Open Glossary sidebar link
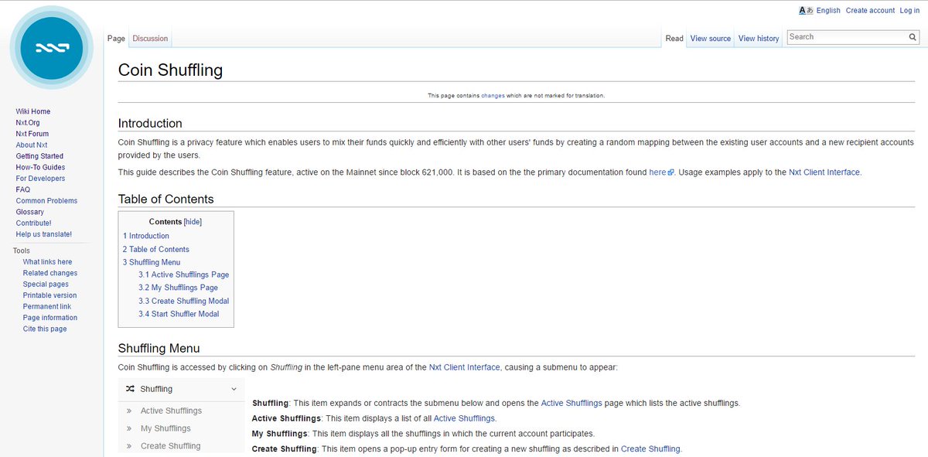Image resolution: width=928 pixels, height=457 pixels. [30, 212]
